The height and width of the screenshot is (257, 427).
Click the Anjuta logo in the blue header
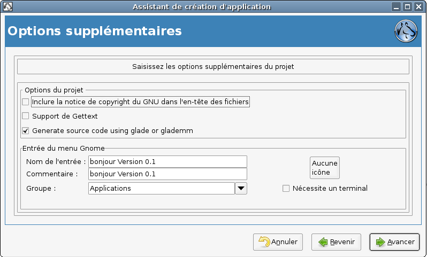point(406,31)
